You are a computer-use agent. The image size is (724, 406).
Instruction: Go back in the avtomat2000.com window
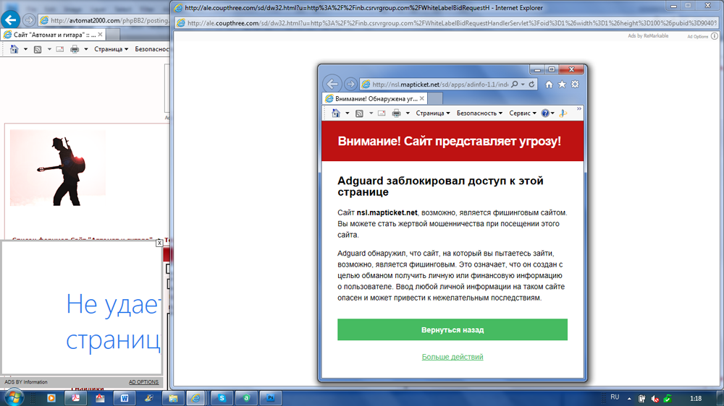point(11,20)
